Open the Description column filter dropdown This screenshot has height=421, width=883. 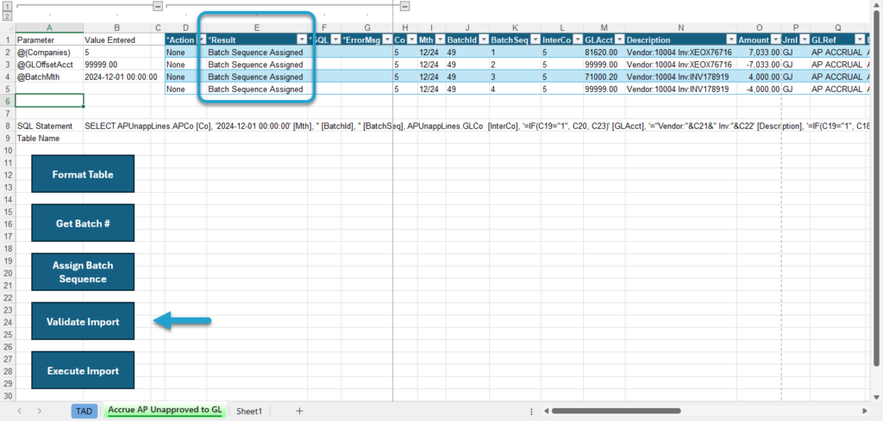pyautogui.click(x=731, y=40)
